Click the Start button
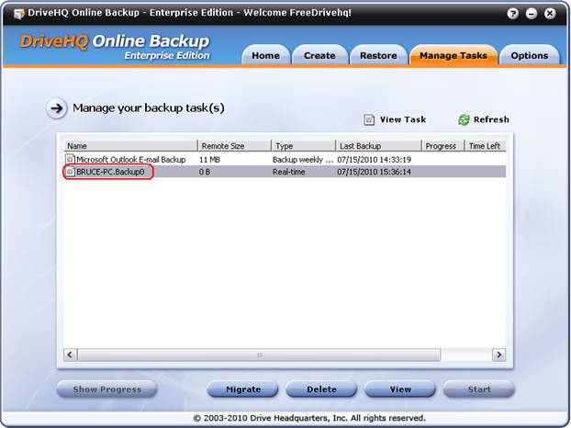This screenshot has height=428, width=571. click(x=479, y=389)
